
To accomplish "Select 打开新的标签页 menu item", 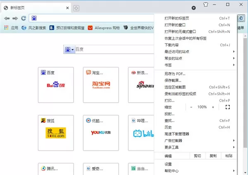I will [x=196, y=18].
